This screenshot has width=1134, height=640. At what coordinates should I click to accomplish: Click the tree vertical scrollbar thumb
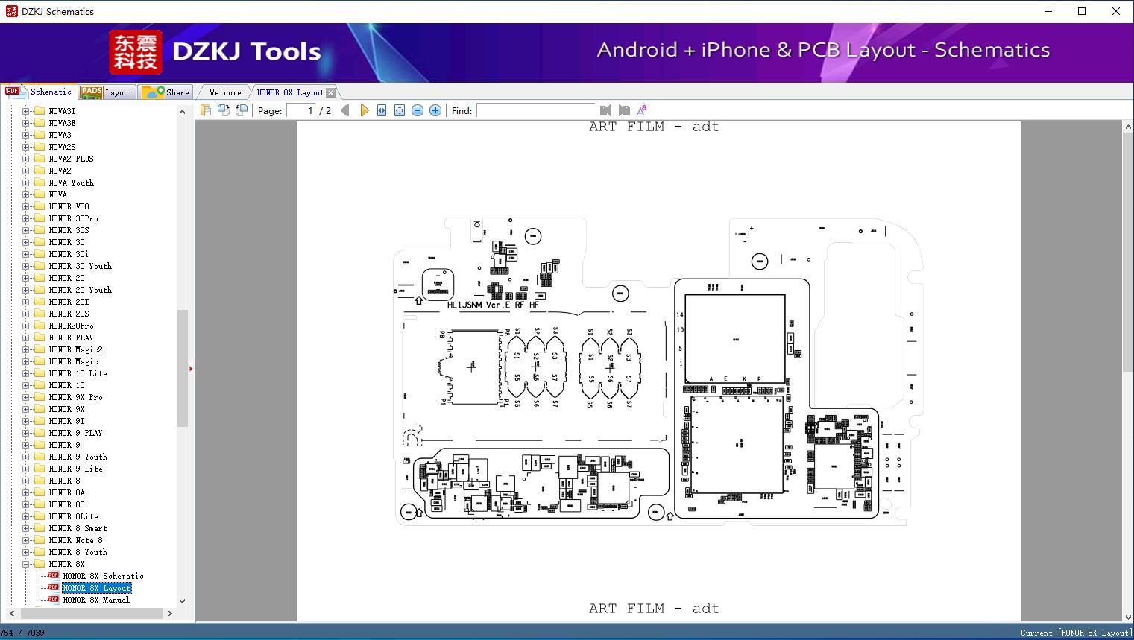click(182, 368)
